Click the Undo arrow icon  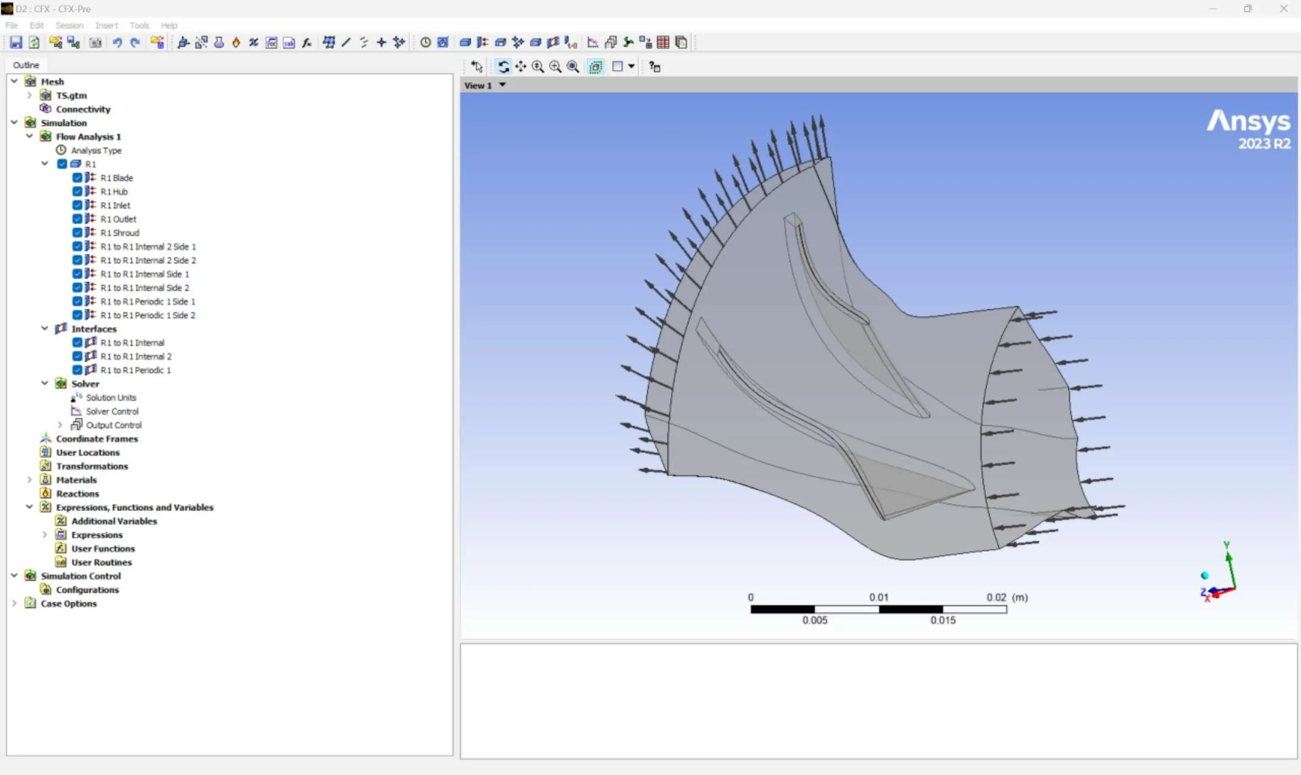click(117, 42)
